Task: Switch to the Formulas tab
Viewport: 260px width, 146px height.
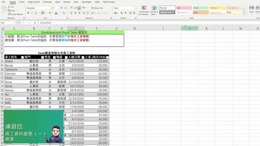Action: pos(48,2)
